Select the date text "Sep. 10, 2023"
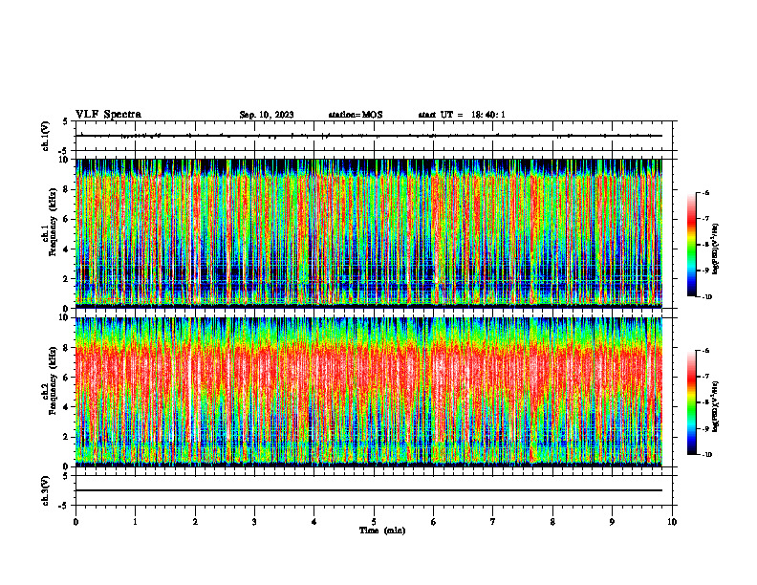The height and width of the screenshot is (585, 757). (x=267, y=115)
